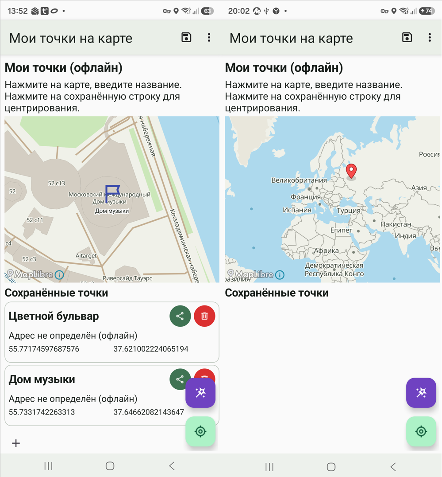Click blue flag marker on left map
Screen dimensions: 442x477
click(x=112, y=193)
